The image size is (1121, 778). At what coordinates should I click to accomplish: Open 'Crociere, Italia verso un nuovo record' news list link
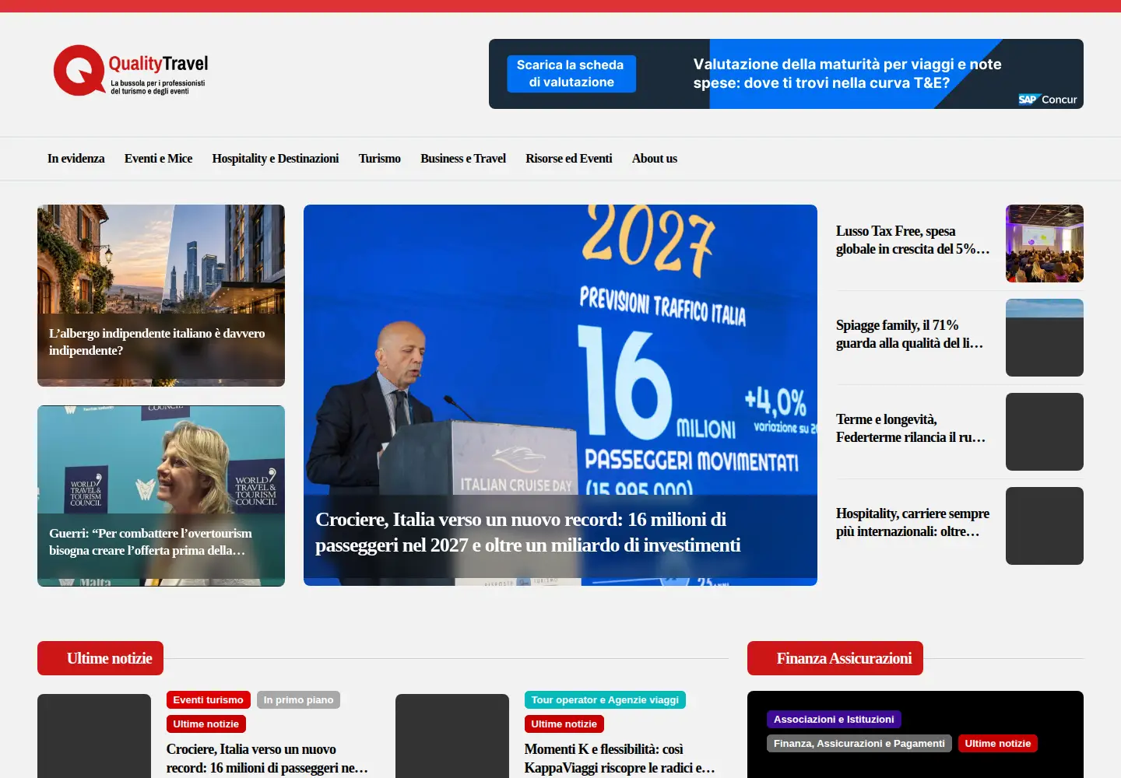coord(267,759)
